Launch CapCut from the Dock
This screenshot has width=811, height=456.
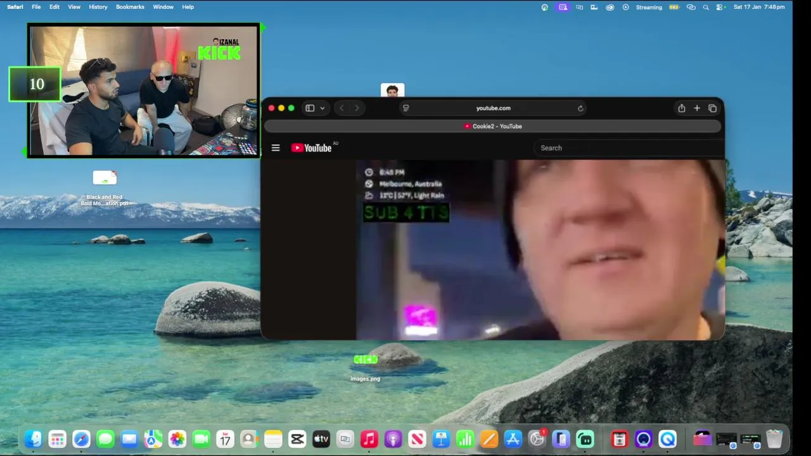click(297, 439)
